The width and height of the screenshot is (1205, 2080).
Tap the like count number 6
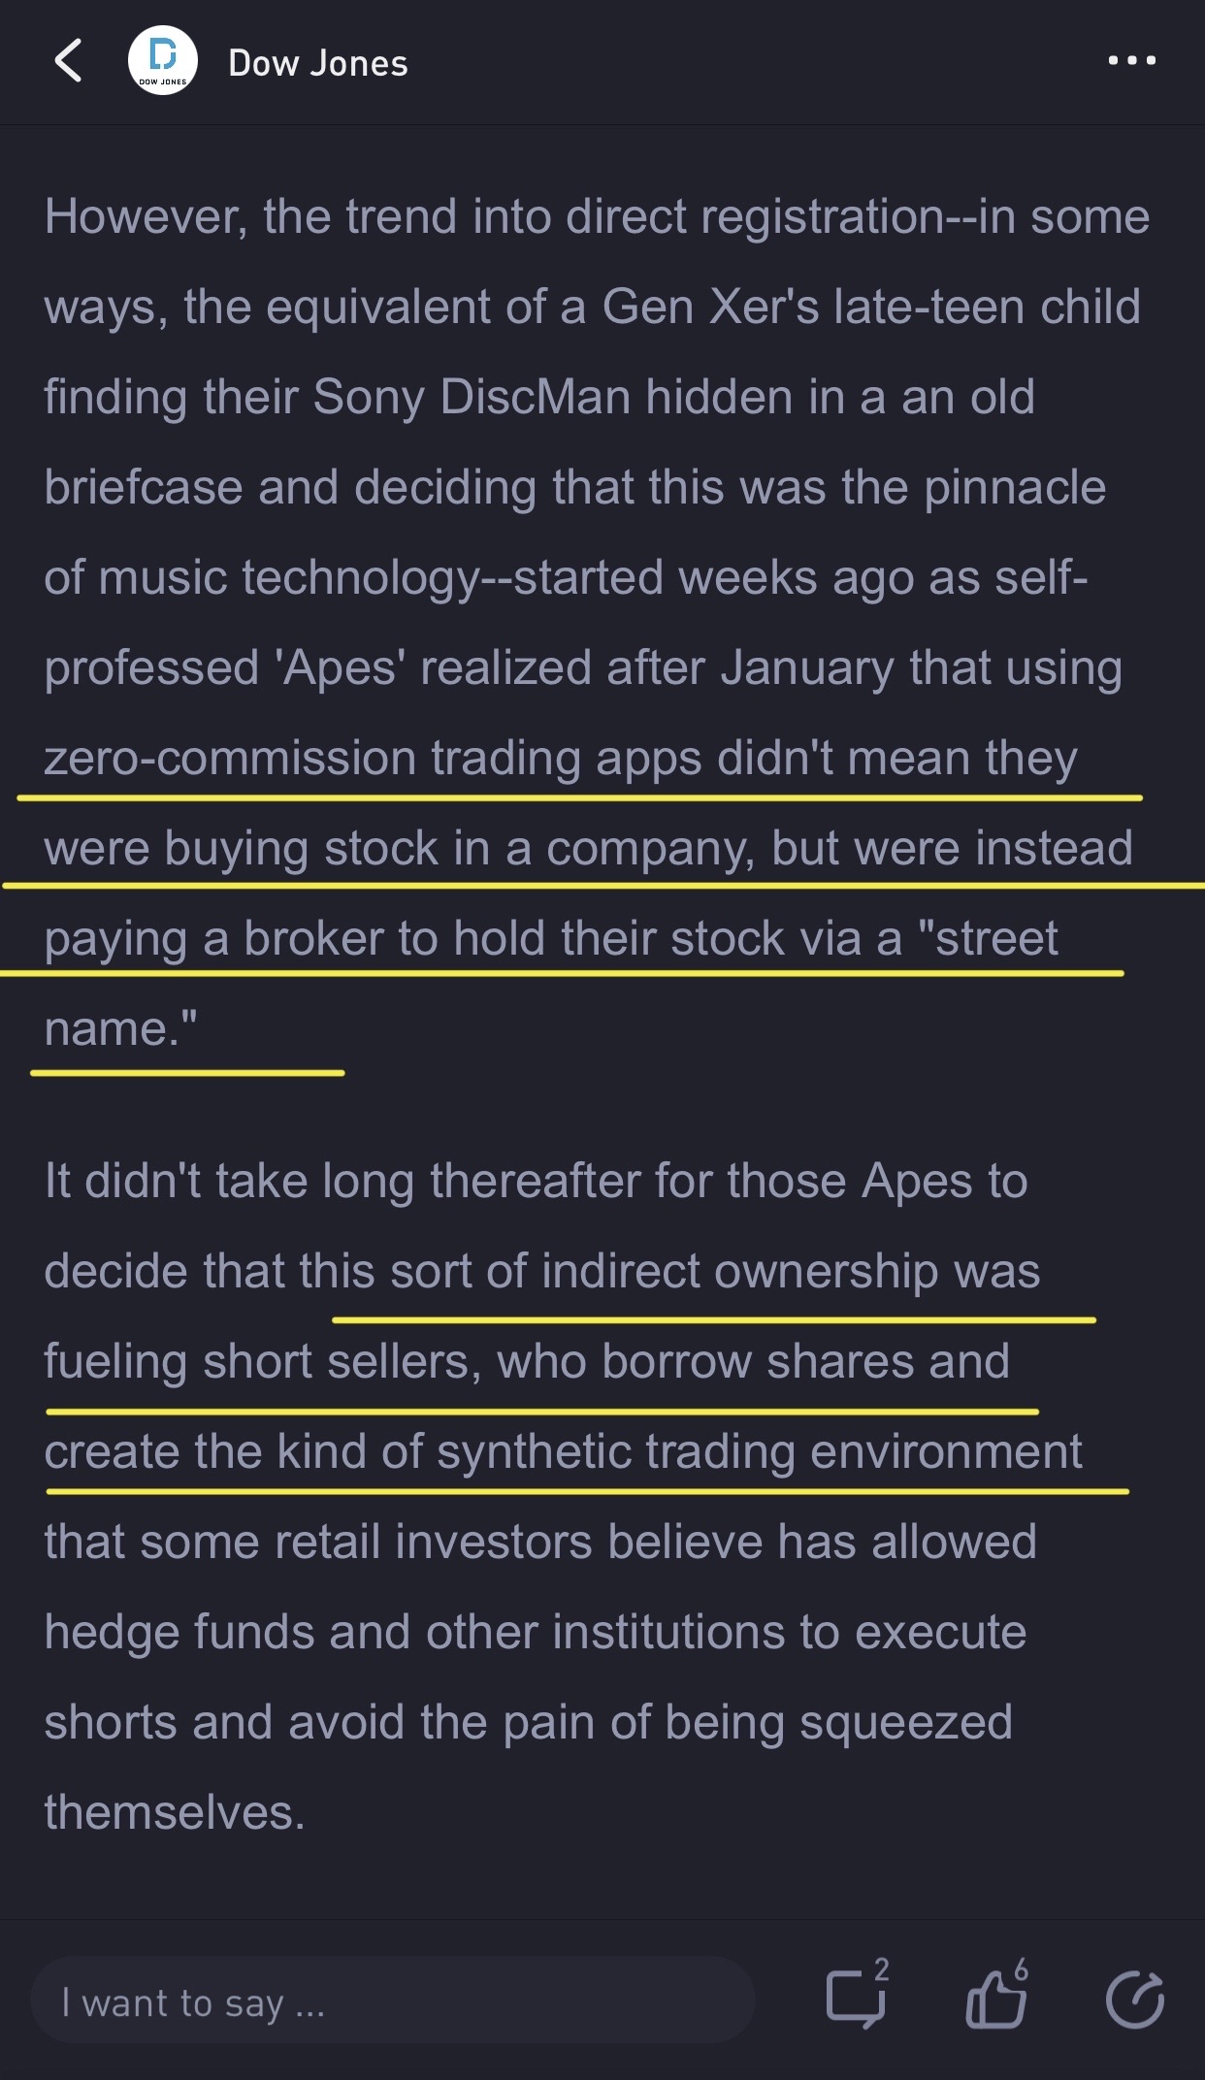coord(1021,1968)
